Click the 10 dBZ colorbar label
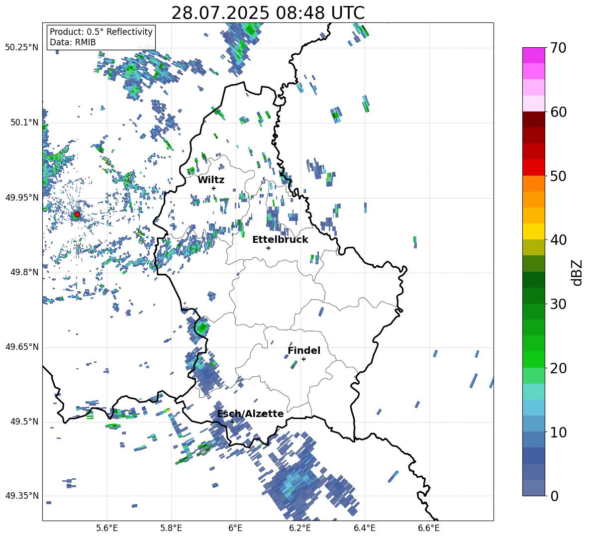The image size is (589, 538). pyautogui.click(x=558, y=432)
